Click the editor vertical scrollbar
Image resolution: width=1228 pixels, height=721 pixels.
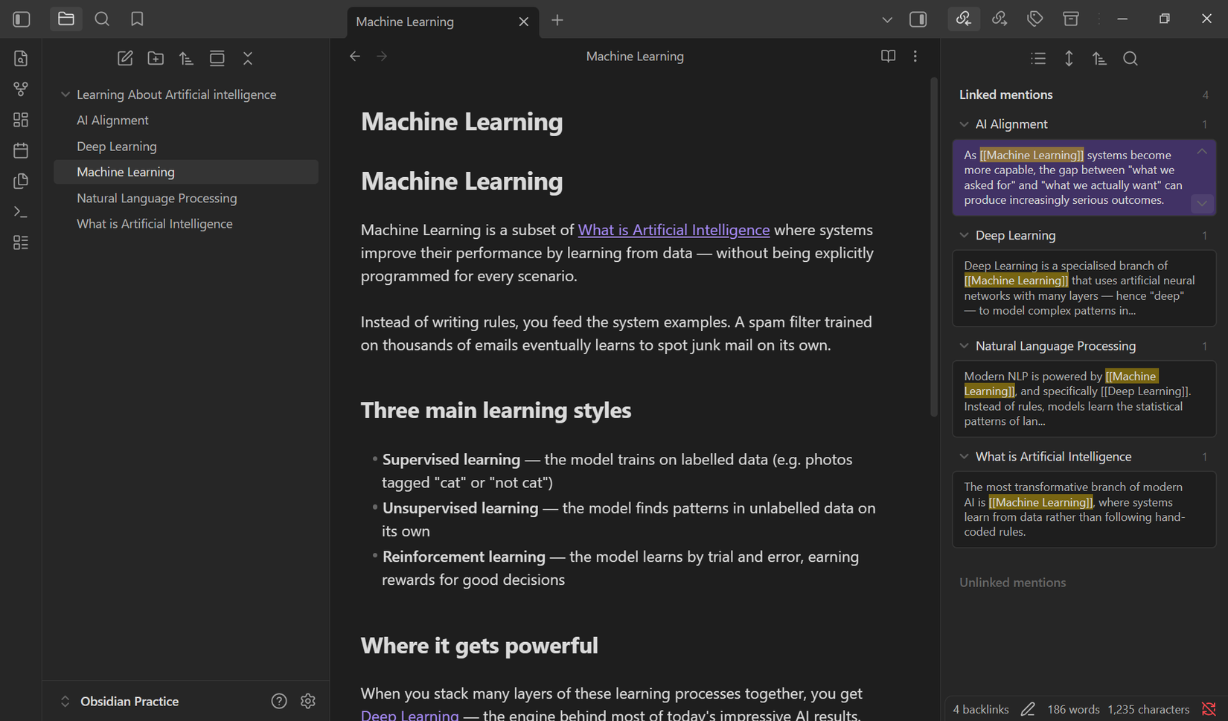click(x=933, y=246)
